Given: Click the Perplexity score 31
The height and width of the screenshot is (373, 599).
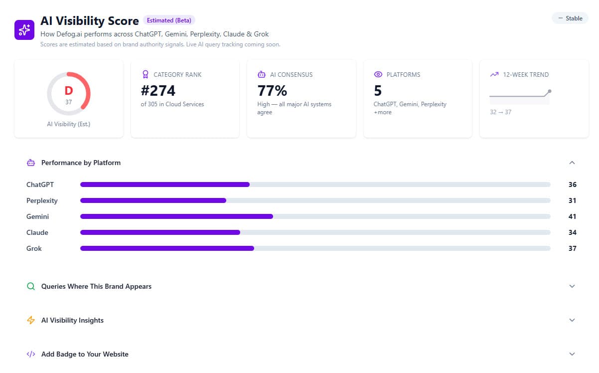Looking at the screenshot, I should click(572, 200).
